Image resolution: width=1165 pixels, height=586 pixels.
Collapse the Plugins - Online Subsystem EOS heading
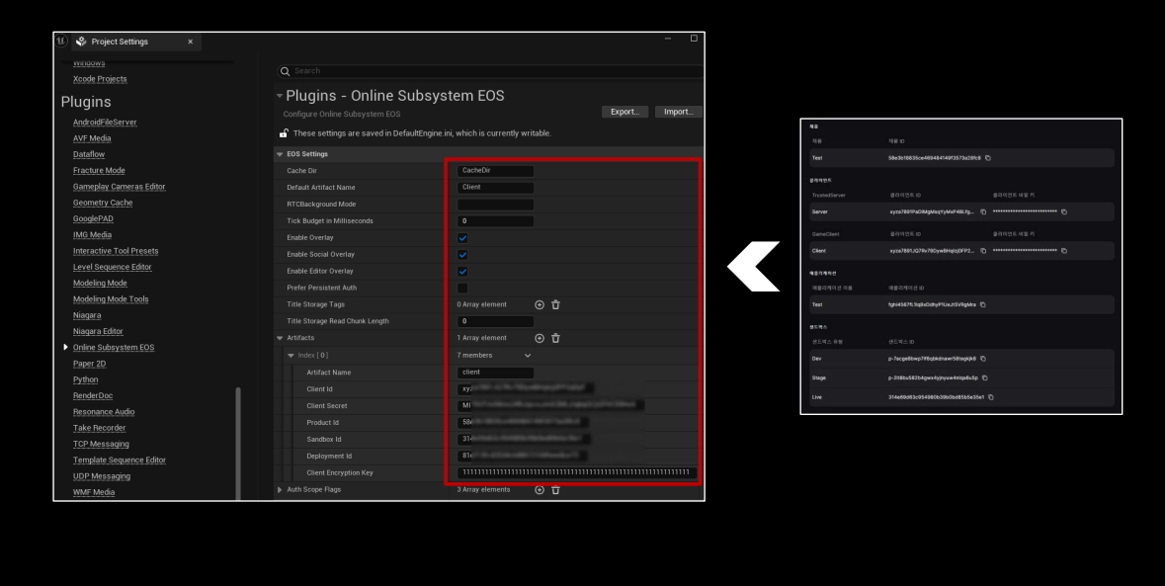click(280, 96)
